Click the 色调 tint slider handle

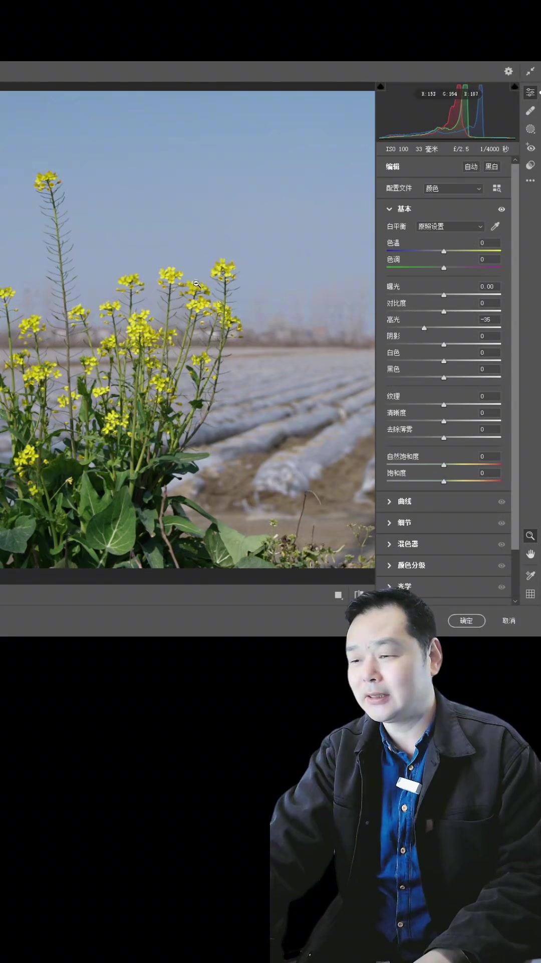click(444, 268)
